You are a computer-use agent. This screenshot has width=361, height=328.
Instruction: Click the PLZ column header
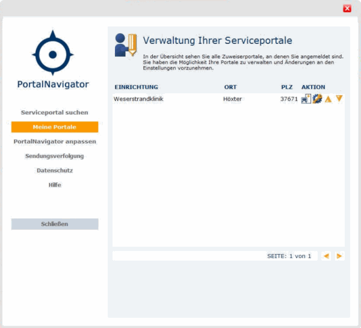pos(287,87)
